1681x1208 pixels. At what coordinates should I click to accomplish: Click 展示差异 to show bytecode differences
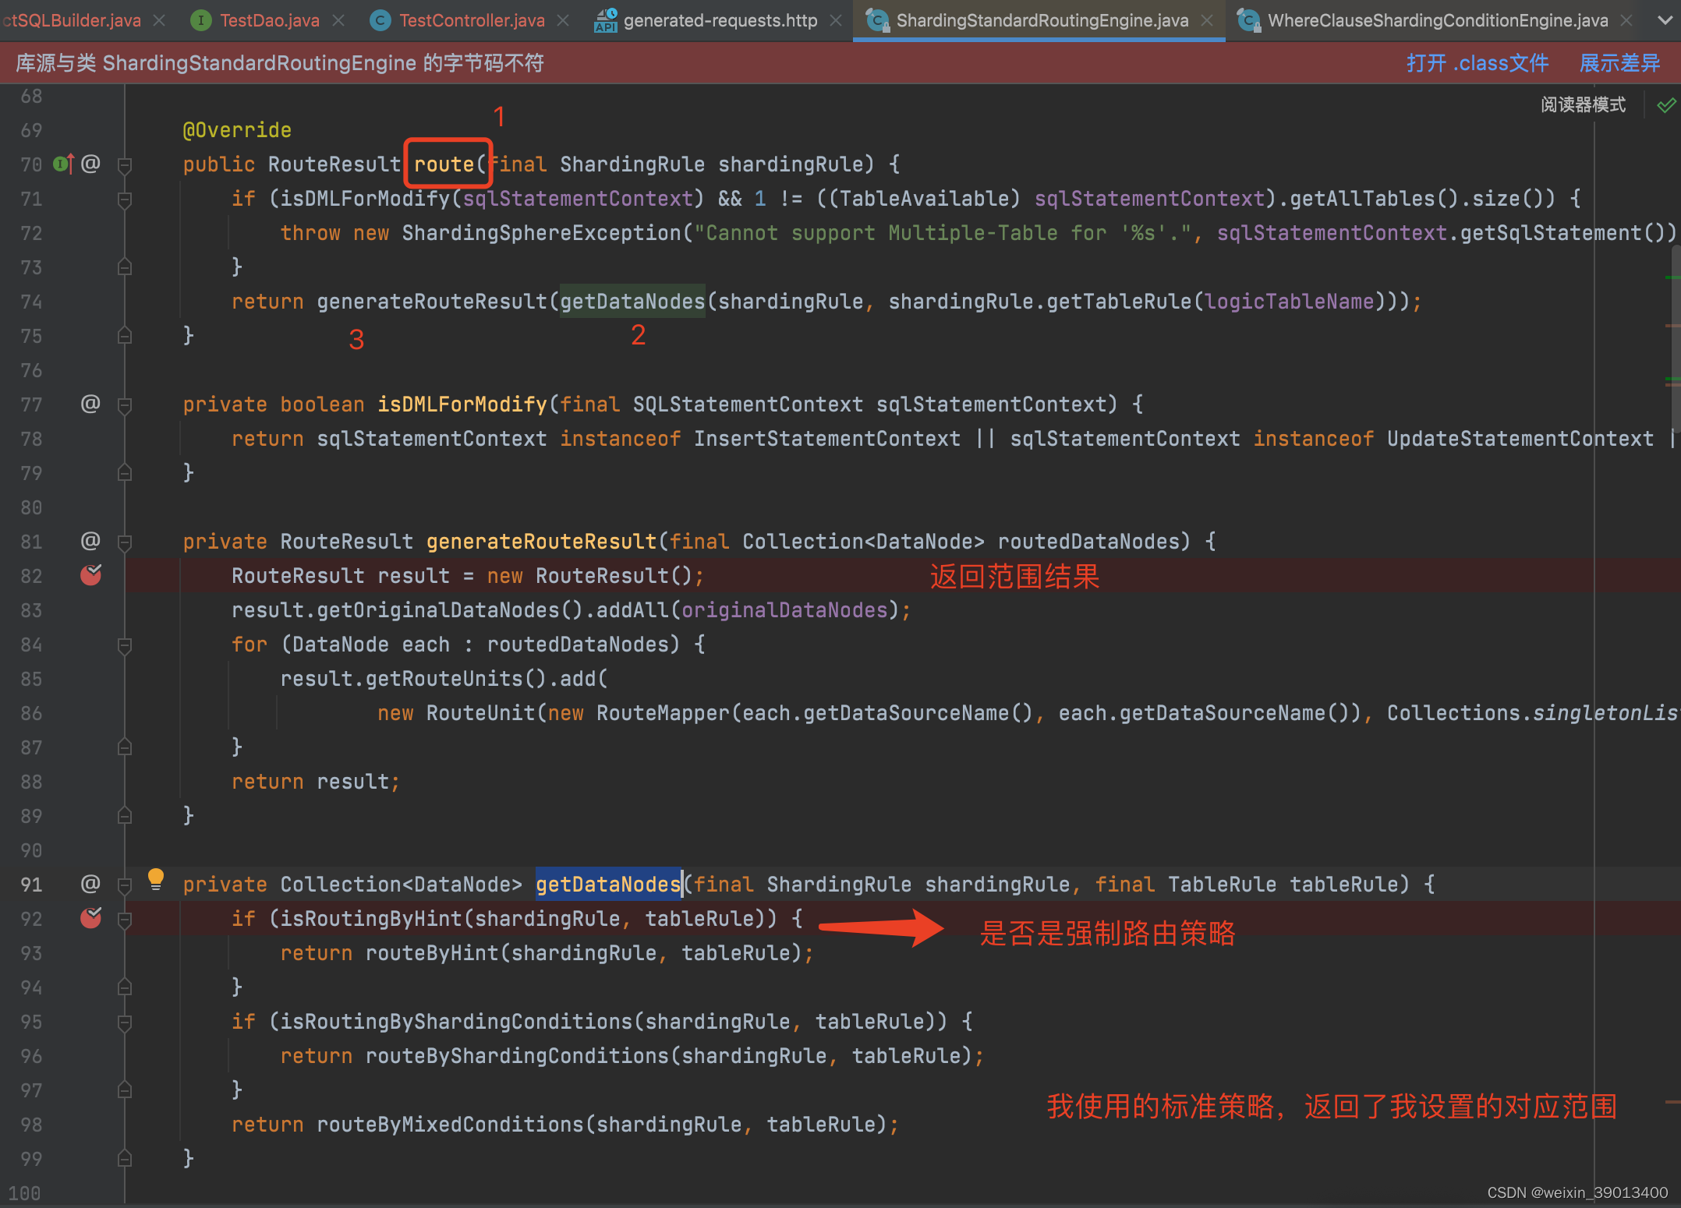point(1619,62)
